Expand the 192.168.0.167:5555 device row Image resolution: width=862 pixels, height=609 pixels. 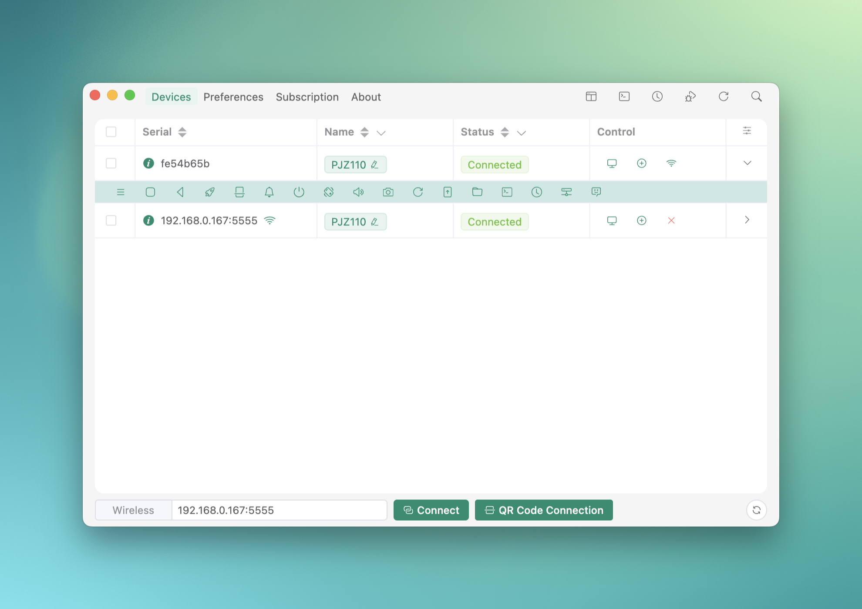click(x=747, y=220)
